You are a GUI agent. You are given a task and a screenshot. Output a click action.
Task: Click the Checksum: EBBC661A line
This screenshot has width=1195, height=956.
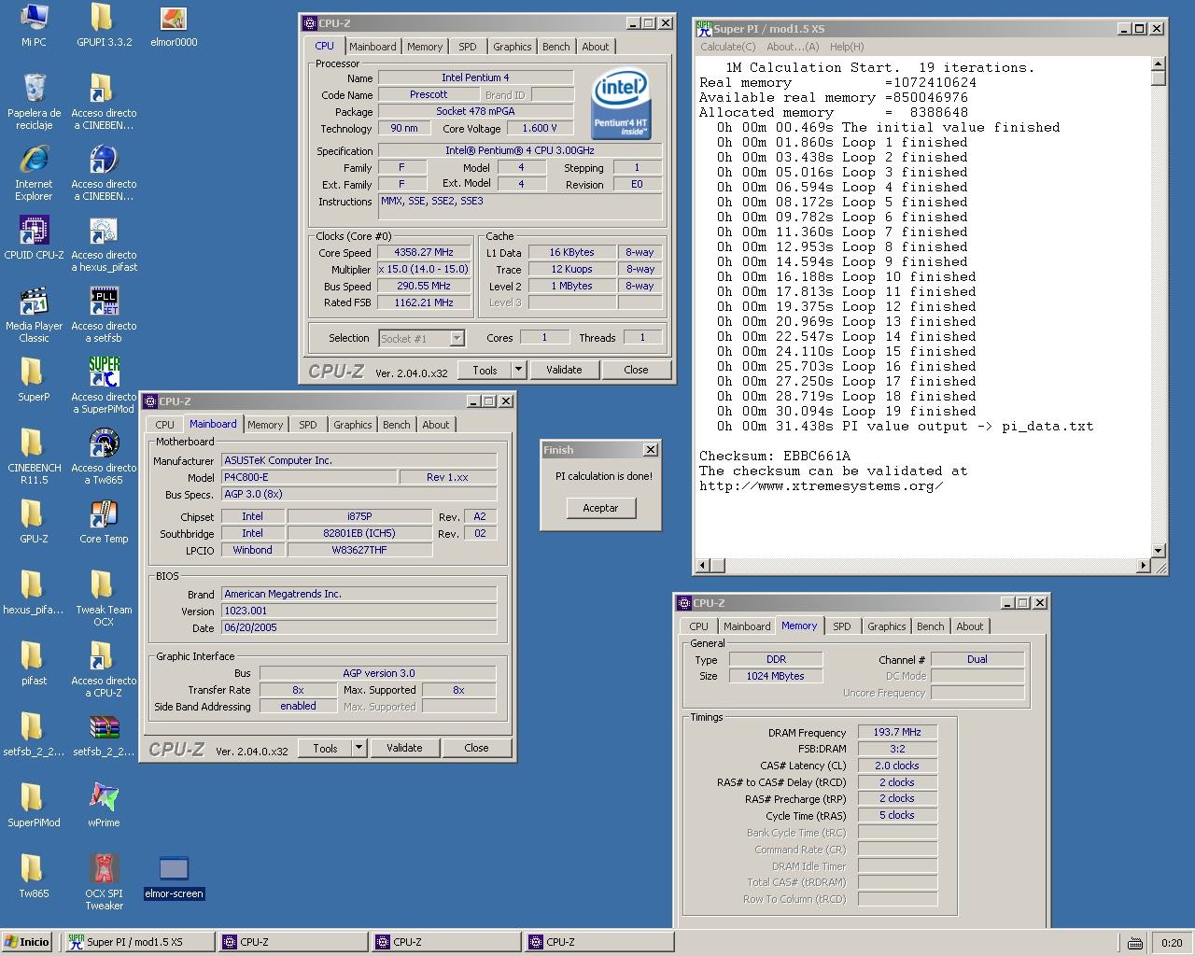tap(775, 456)
